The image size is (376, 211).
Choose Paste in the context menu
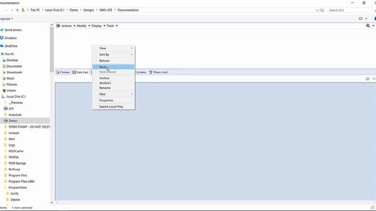point(113,67)
